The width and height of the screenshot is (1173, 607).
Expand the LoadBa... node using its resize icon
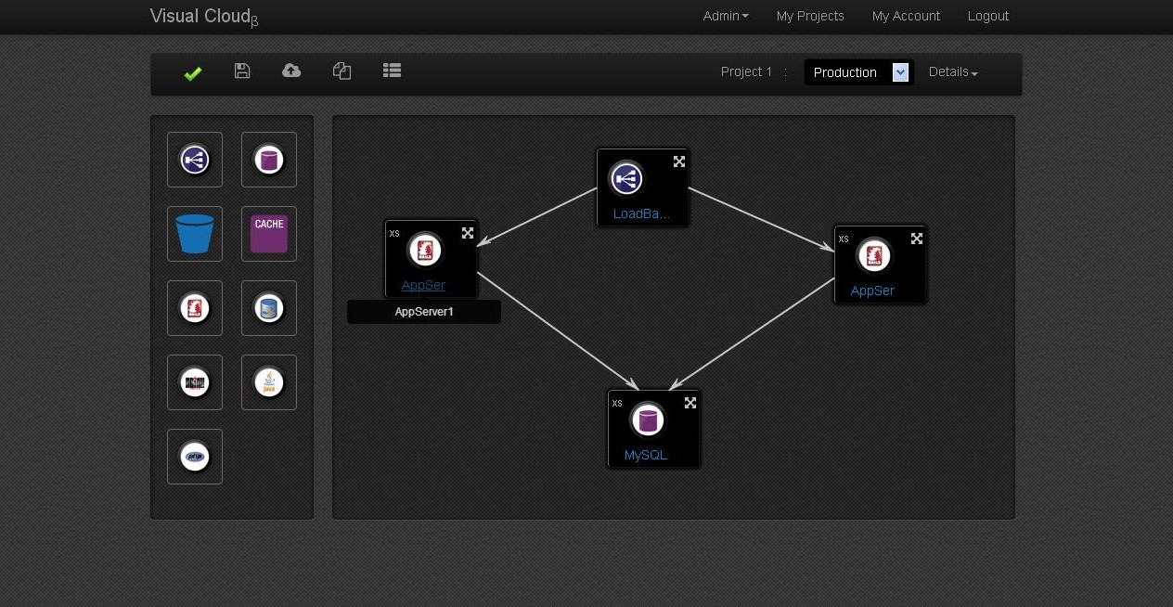pyautogui.click(x=679, y=161)
